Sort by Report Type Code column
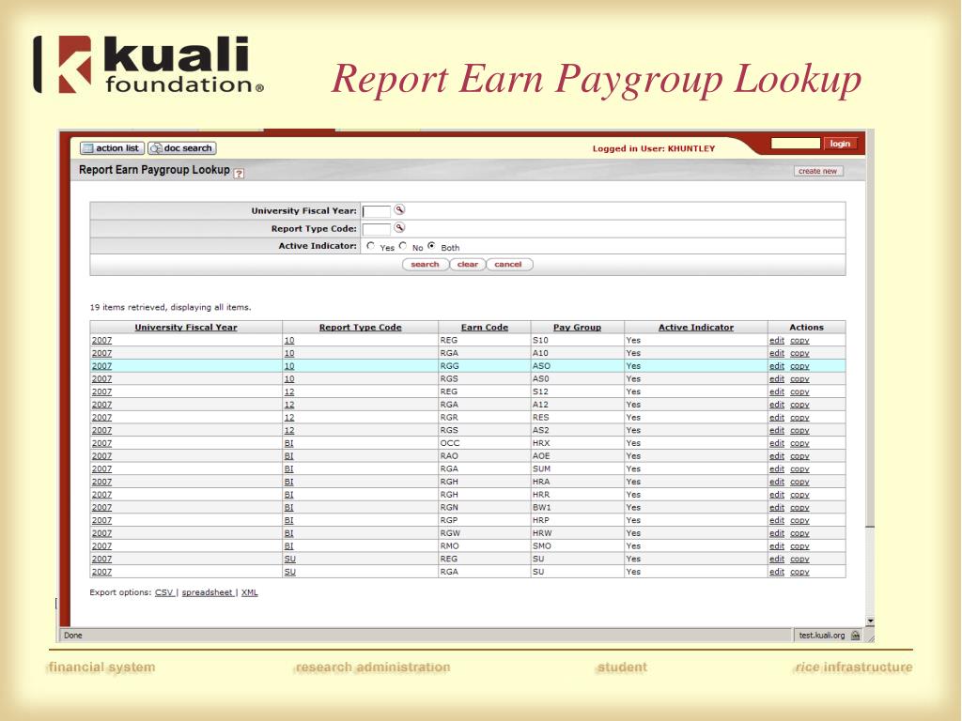 pos(360,328)
